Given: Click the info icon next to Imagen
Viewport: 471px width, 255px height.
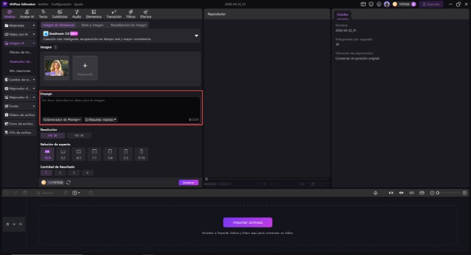Looking at the screenshot, I should 55,47.
